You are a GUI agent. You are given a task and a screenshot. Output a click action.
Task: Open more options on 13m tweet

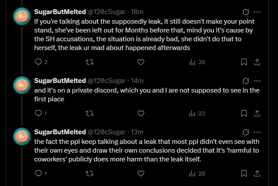pyautogui.click(x=257, y=132)
